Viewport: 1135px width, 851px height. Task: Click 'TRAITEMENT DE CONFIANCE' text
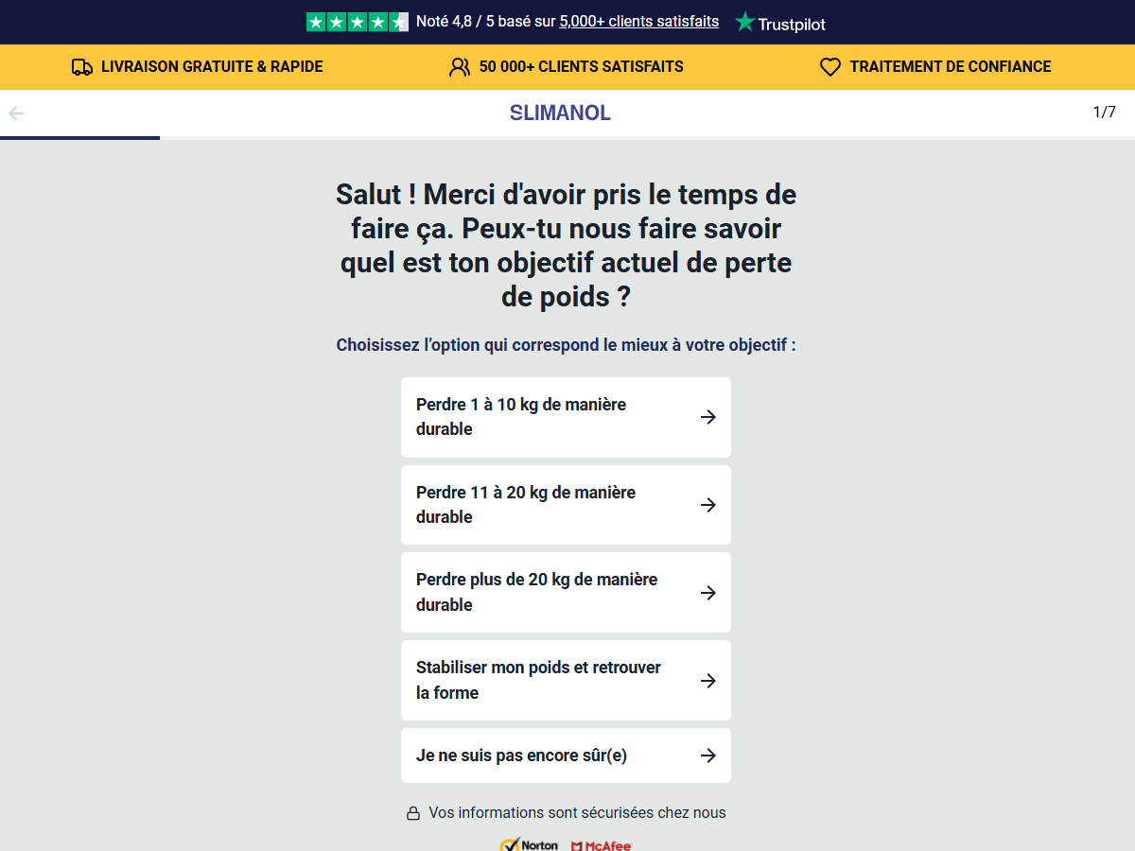point(951,67)
